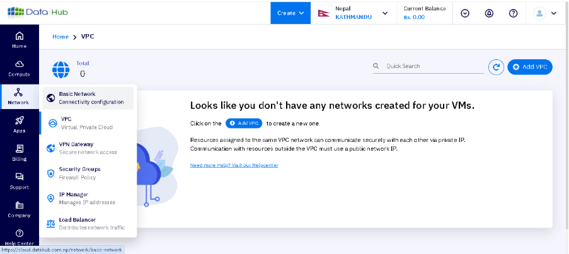Open the Billing sidebar icon
The height and width of the screenshot is (254, 569).
point(19,152)
